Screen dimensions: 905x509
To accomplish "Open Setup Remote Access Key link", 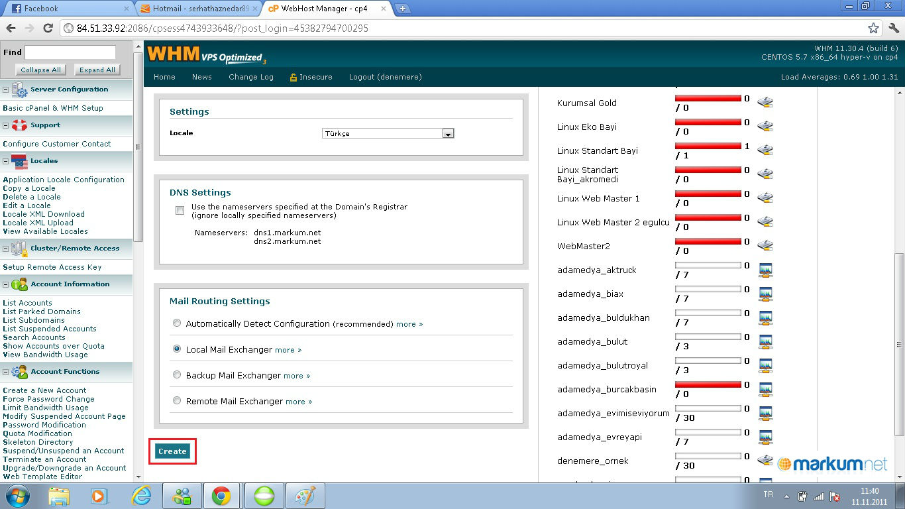I will point(52,267).
